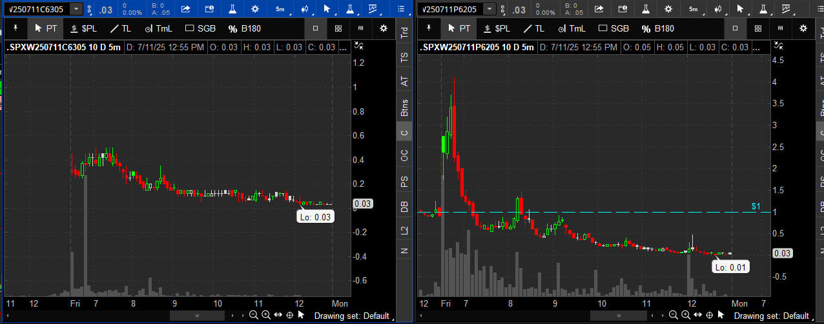Open left chart settings gear in top toolbar
The image size is (824, 324).
coord(255,9)
